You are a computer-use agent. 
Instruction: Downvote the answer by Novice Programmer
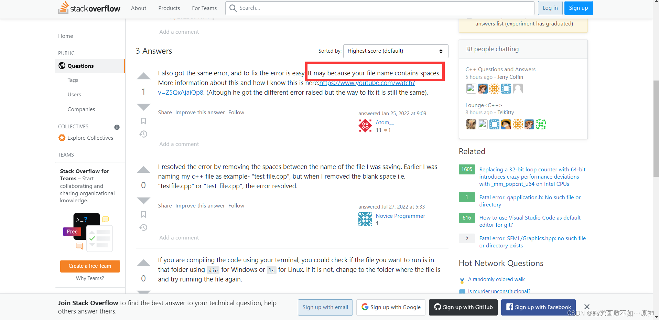pos(143,200)
